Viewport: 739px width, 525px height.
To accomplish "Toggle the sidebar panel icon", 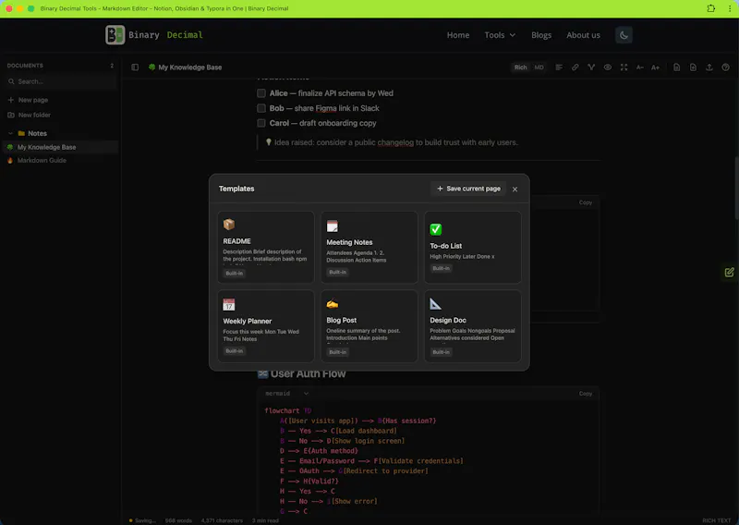I will 135,67.
